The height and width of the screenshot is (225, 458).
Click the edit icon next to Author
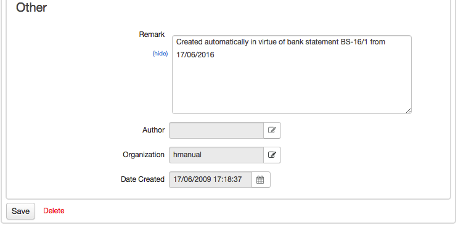coord(272,130)
